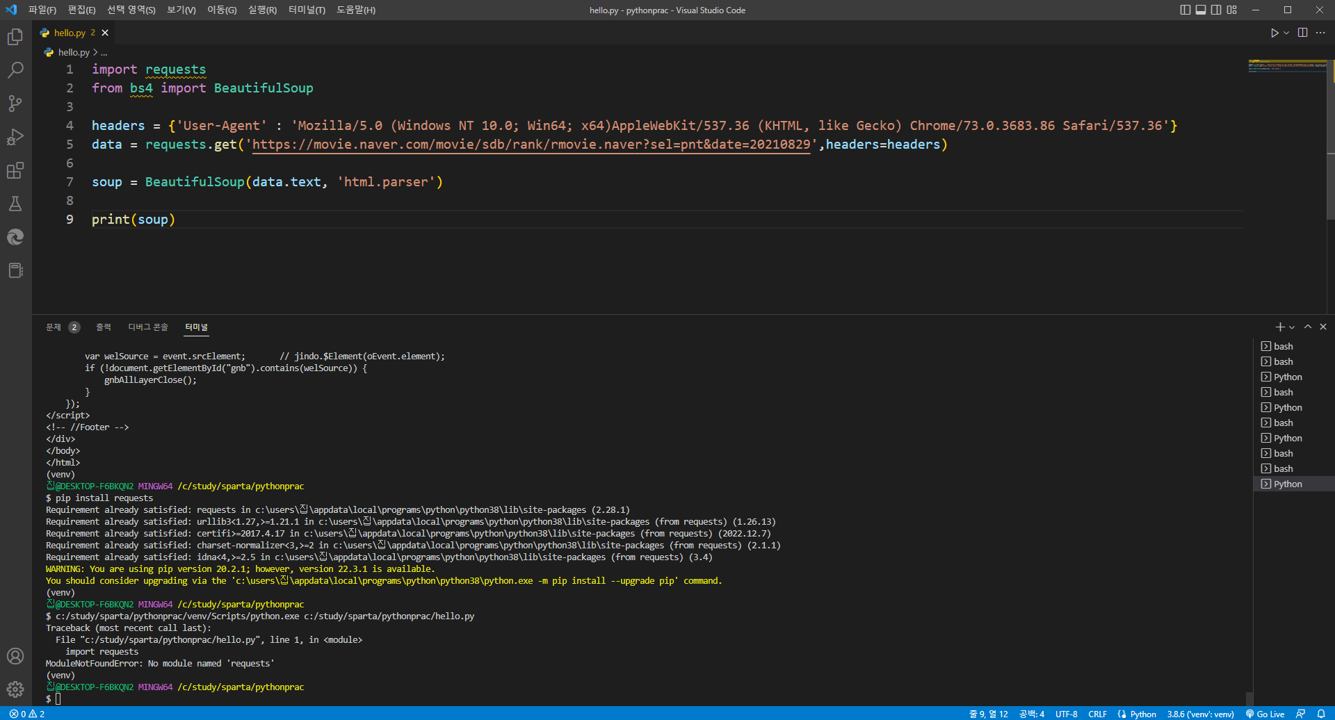This screenshot has height=720, width=1335.
Task: Place cursor on print(soup) line
Action: pyautogui.click(x=133, y=220)
